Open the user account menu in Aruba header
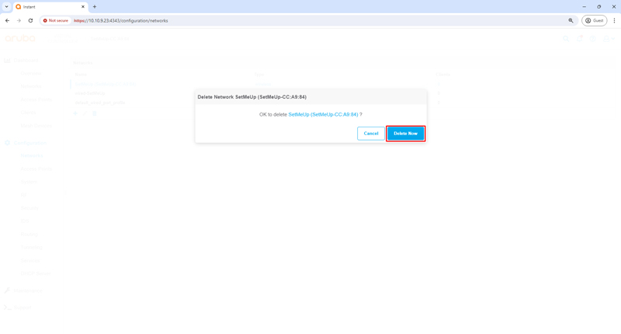The height and width of the screenshot is (334, 621). (x=609, y=38)
